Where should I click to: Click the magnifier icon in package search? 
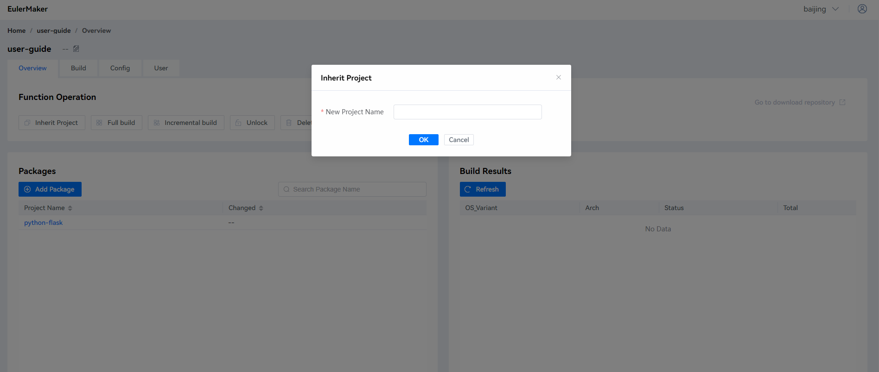(x=287, y=189)
